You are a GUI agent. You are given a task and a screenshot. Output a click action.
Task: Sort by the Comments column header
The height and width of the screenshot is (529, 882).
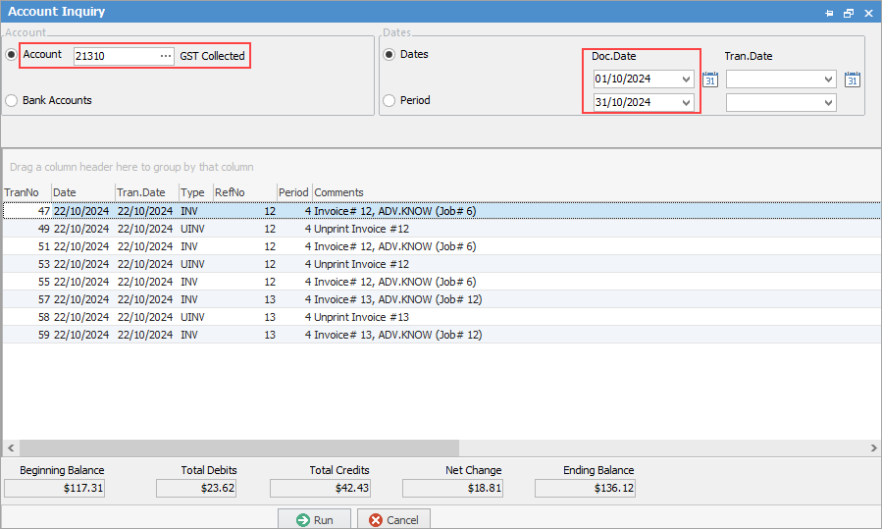point(338,192)
